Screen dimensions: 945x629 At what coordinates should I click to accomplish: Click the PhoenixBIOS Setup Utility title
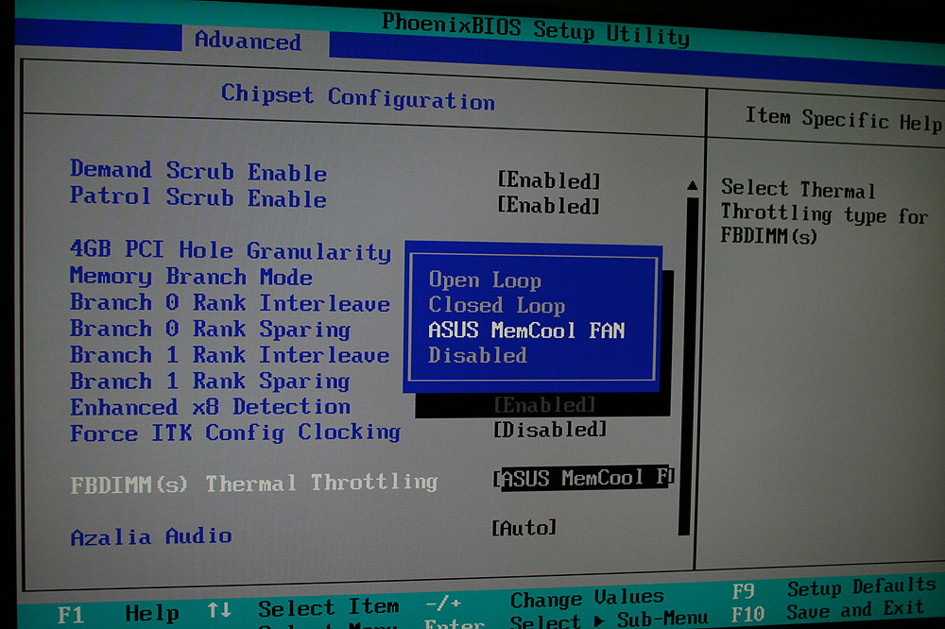(x=536, y=29)
